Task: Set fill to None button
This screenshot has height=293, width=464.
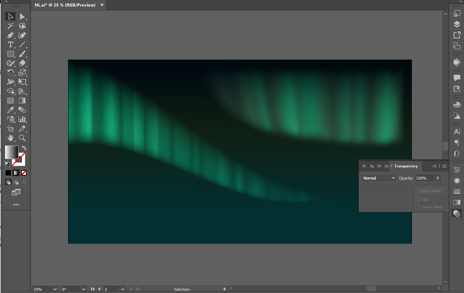Action: coord(24,173)
